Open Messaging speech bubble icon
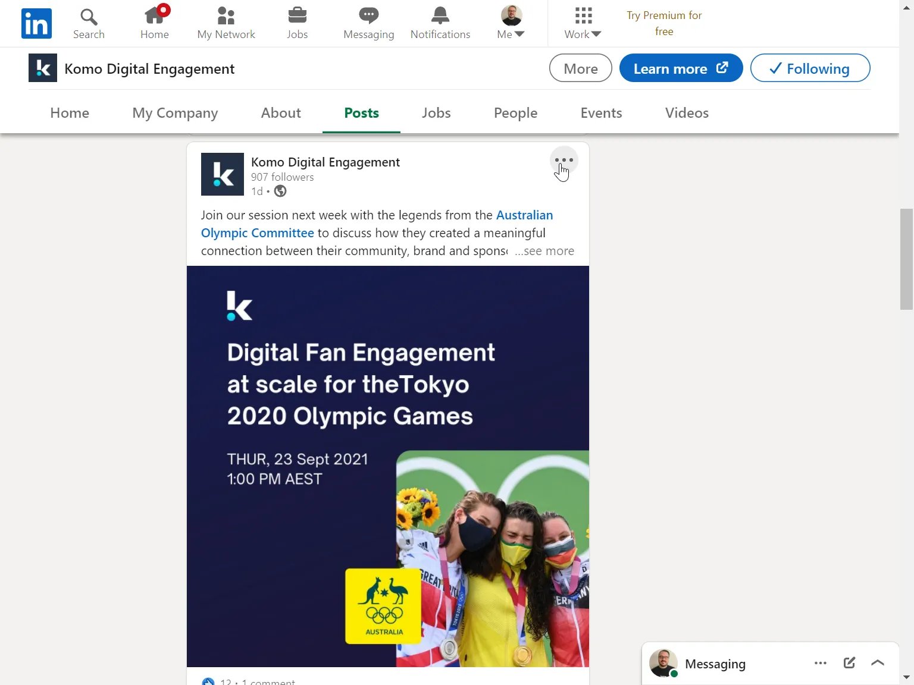The height and width of the screenshot is (685, 914). click(x=368, y=24)
